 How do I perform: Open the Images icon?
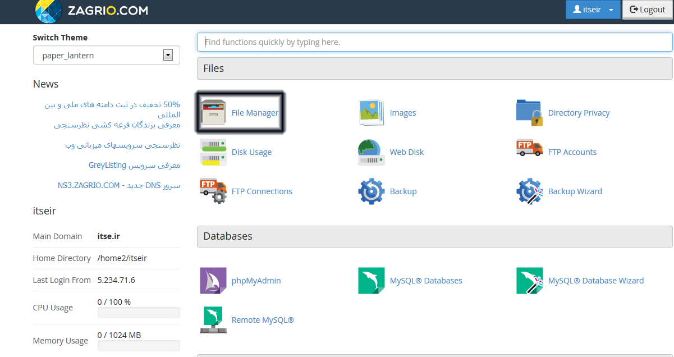(372, 113)
